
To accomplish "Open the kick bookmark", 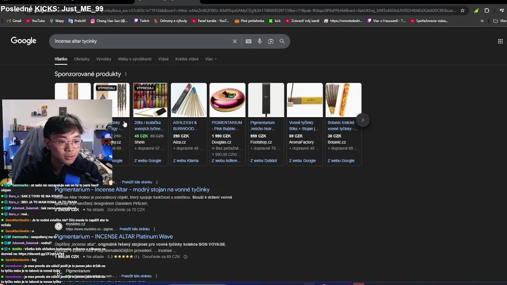I will tap(275, 21).
